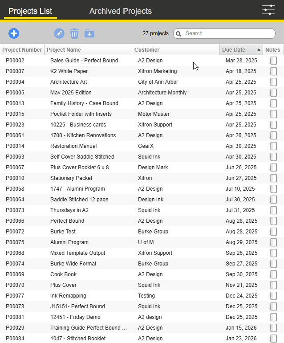
Task: Add a new project with plus icon
Action: [x=14, y=33]
